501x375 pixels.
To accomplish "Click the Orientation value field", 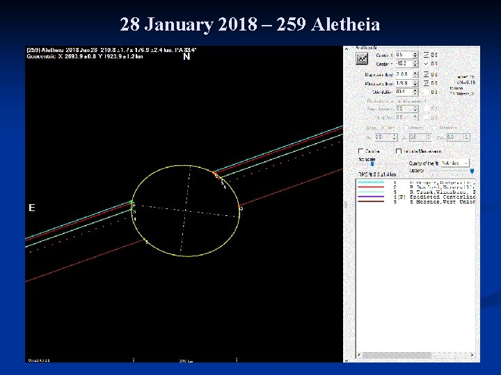I will pyautogui.click(x=404, y=92).
